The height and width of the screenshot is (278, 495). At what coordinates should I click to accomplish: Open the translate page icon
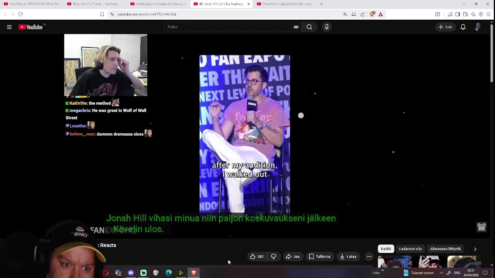[x=345, y=14]
